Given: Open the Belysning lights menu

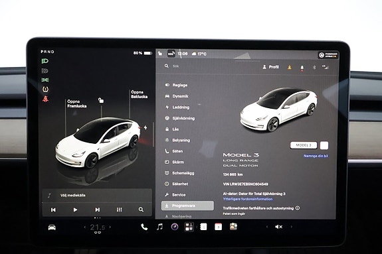Looking at the screenshot, I should 177,140.
